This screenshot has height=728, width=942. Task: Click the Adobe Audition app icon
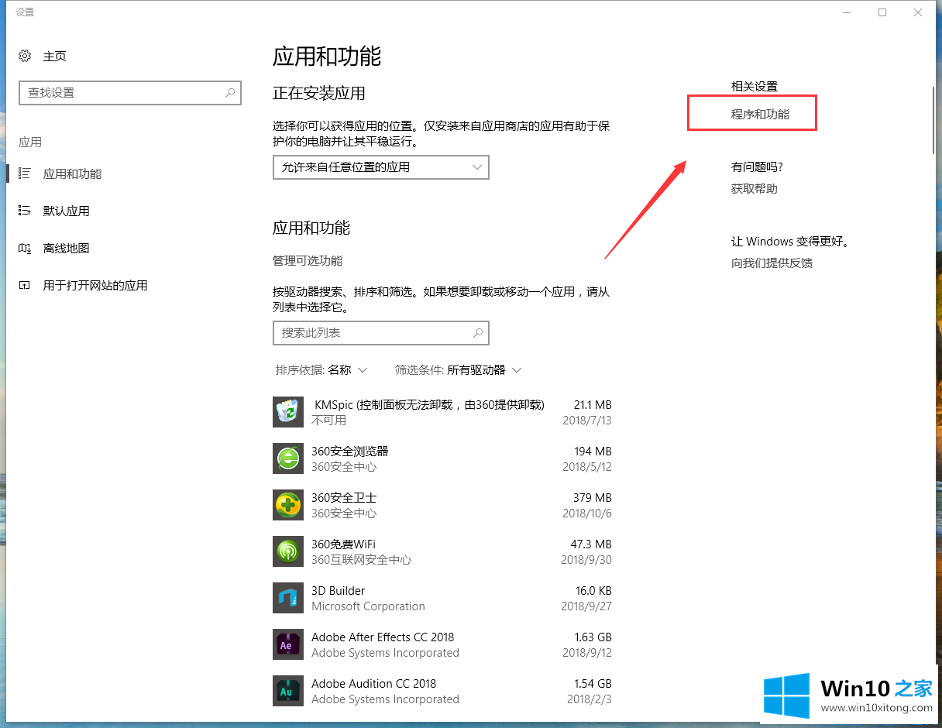pyautogui.click(x=288, y=691)
